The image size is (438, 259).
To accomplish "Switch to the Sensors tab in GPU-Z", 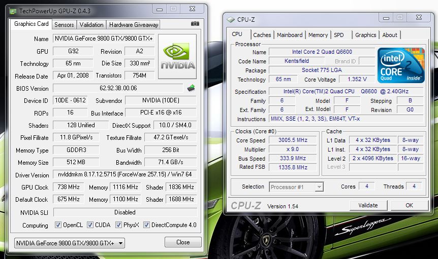I will (x=64, y=25).
